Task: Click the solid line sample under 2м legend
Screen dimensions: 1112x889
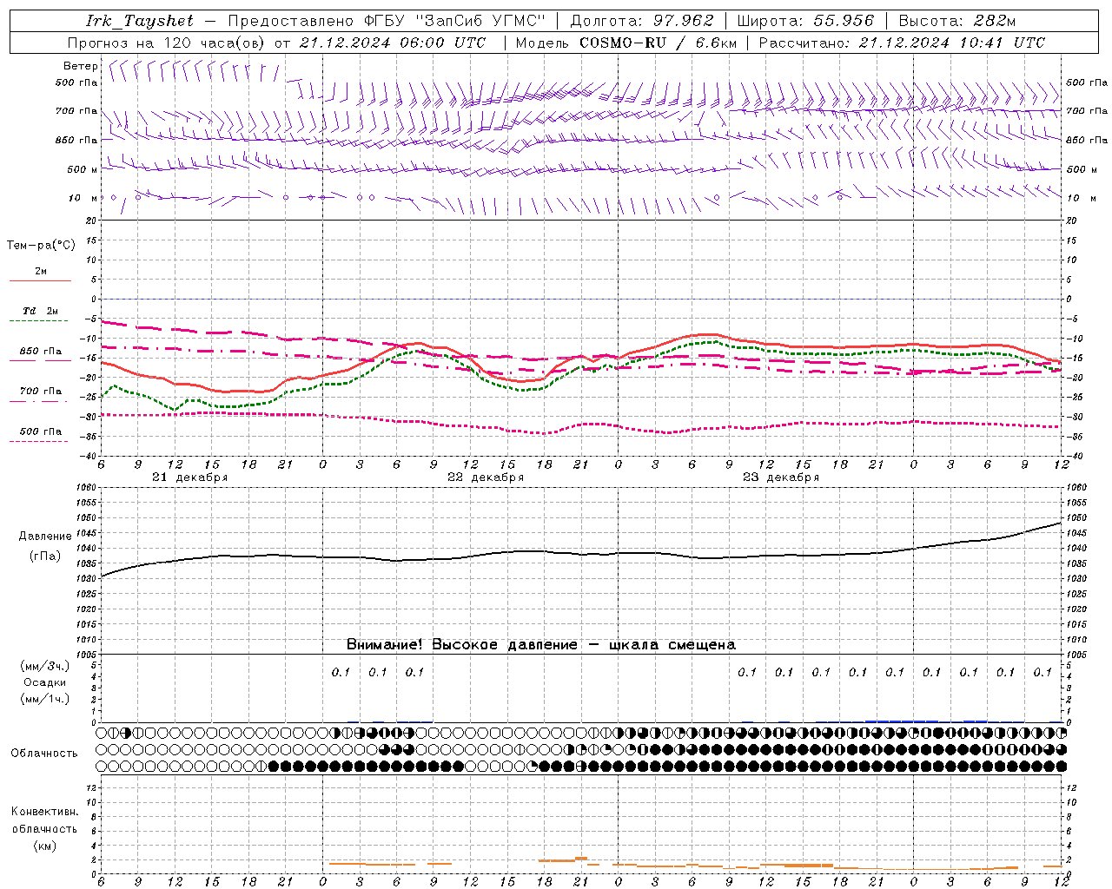Action: (40, 280)
